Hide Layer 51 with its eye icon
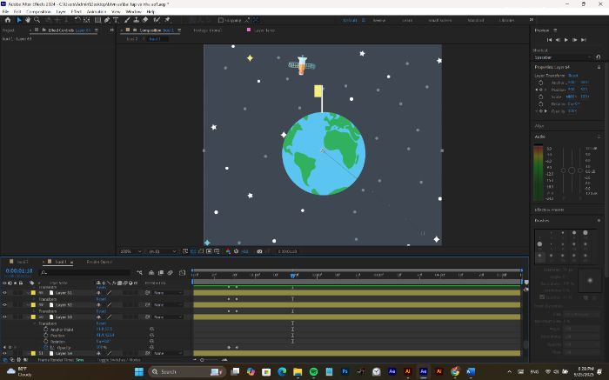The height and width of the screenshot is (380, 609). coord(4,293)
